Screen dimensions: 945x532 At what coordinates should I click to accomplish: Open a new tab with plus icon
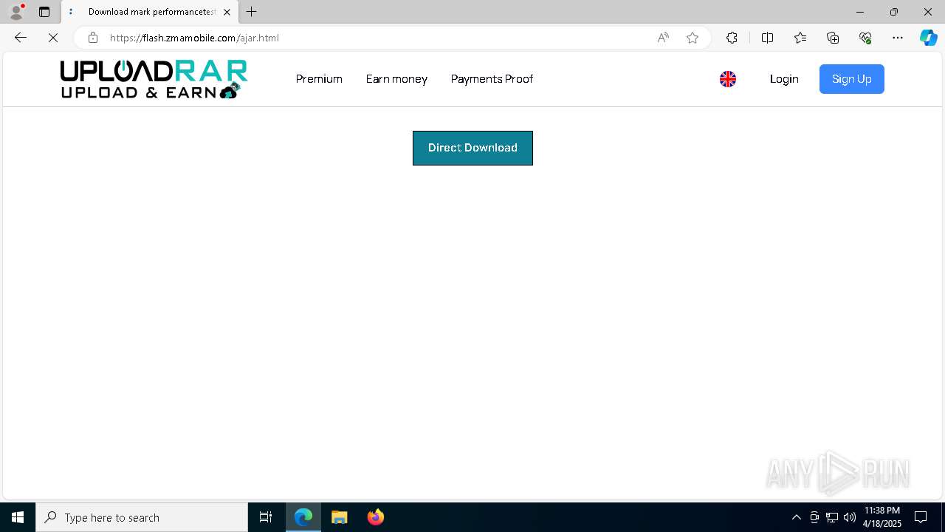(x=252, y=12)
